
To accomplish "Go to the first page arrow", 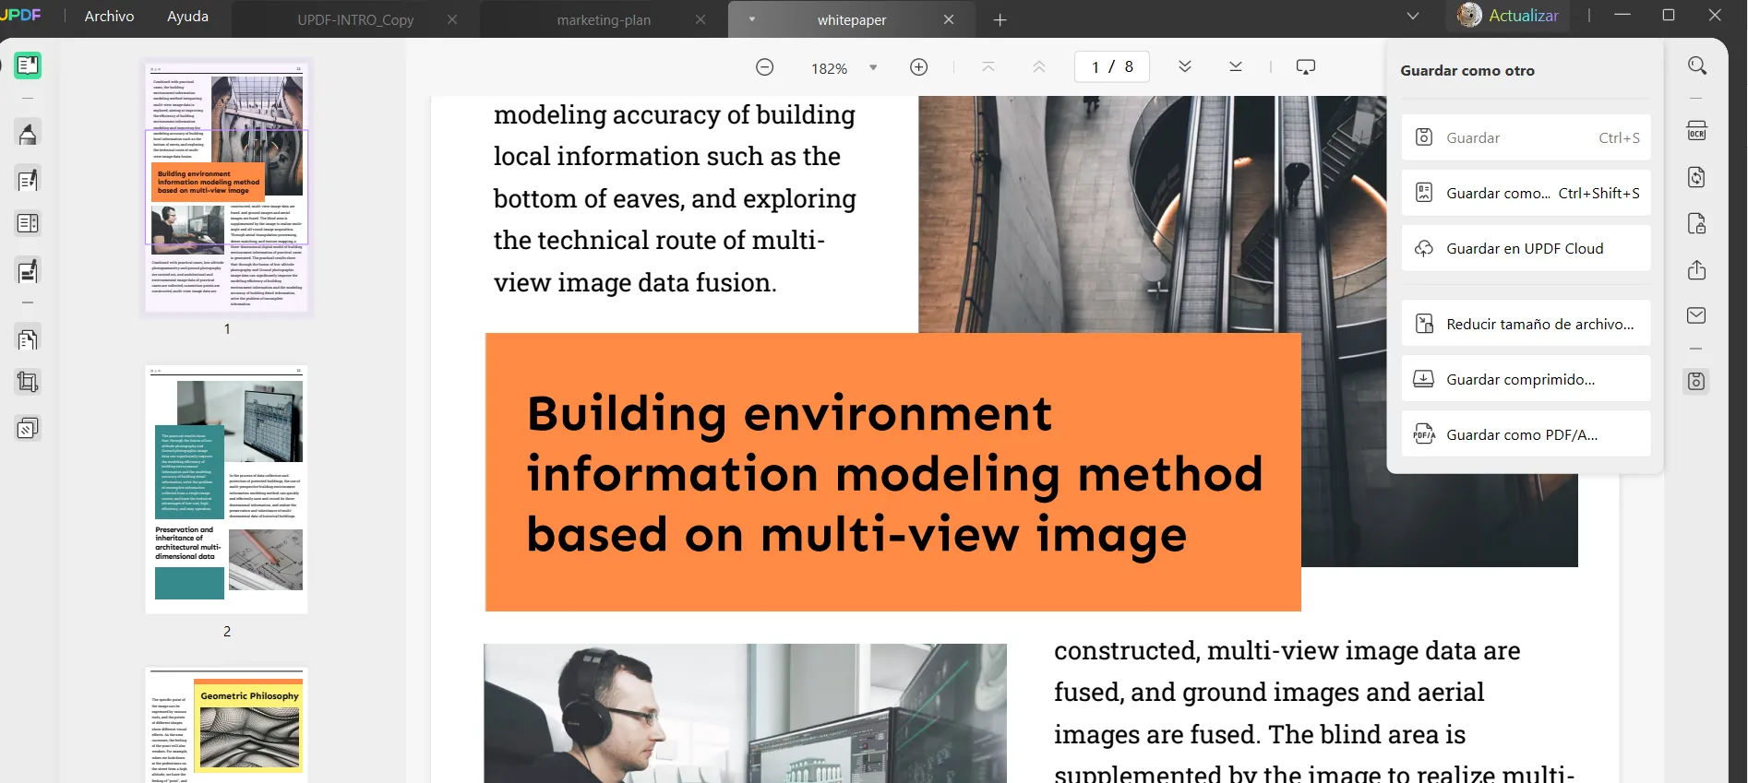I will tap(988, 66).
